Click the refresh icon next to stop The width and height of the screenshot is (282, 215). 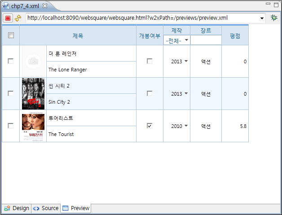click(x=18, y=18)
